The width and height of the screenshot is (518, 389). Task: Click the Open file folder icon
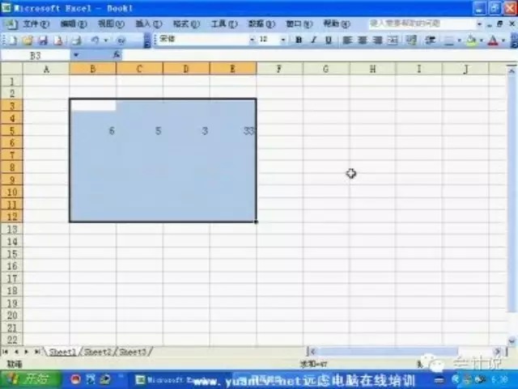click(x=28, y=40)
